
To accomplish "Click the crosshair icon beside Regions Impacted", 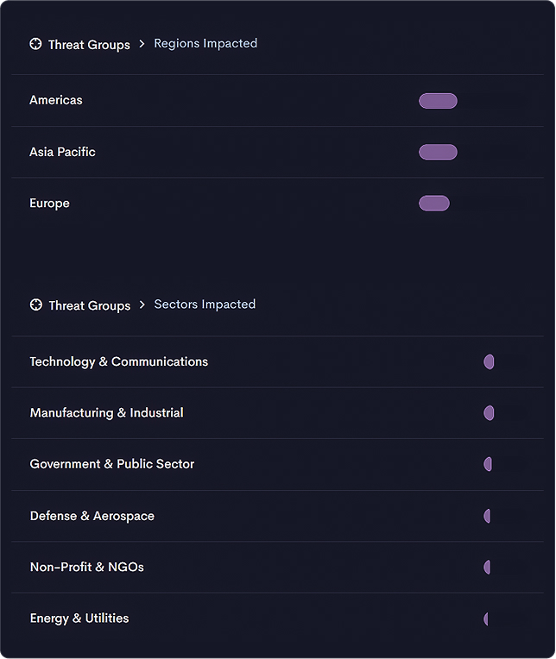I will 35,44.
